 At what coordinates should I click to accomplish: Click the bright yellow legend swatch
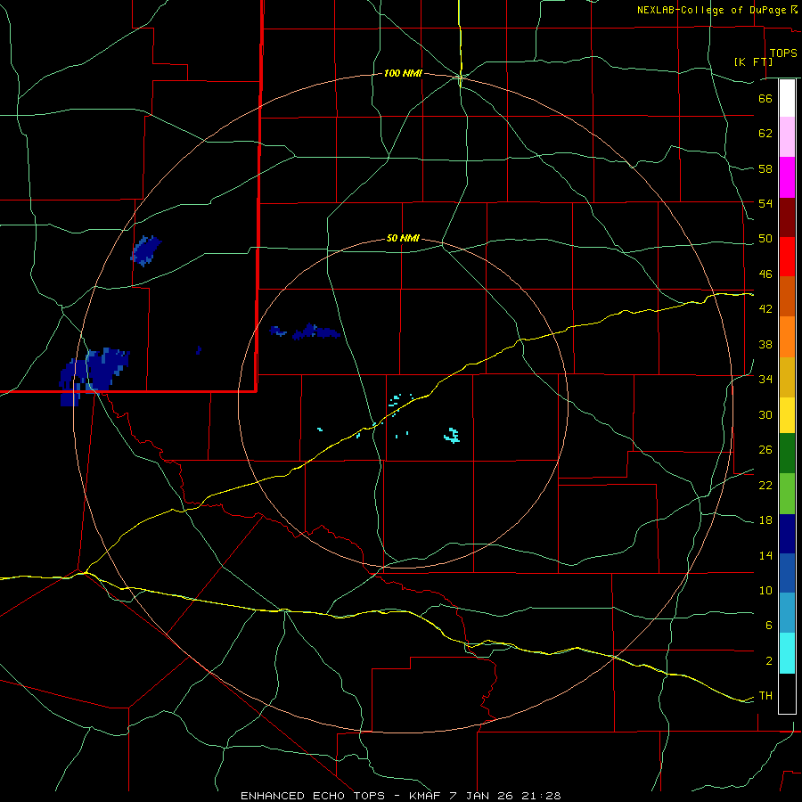coord(787,415)
